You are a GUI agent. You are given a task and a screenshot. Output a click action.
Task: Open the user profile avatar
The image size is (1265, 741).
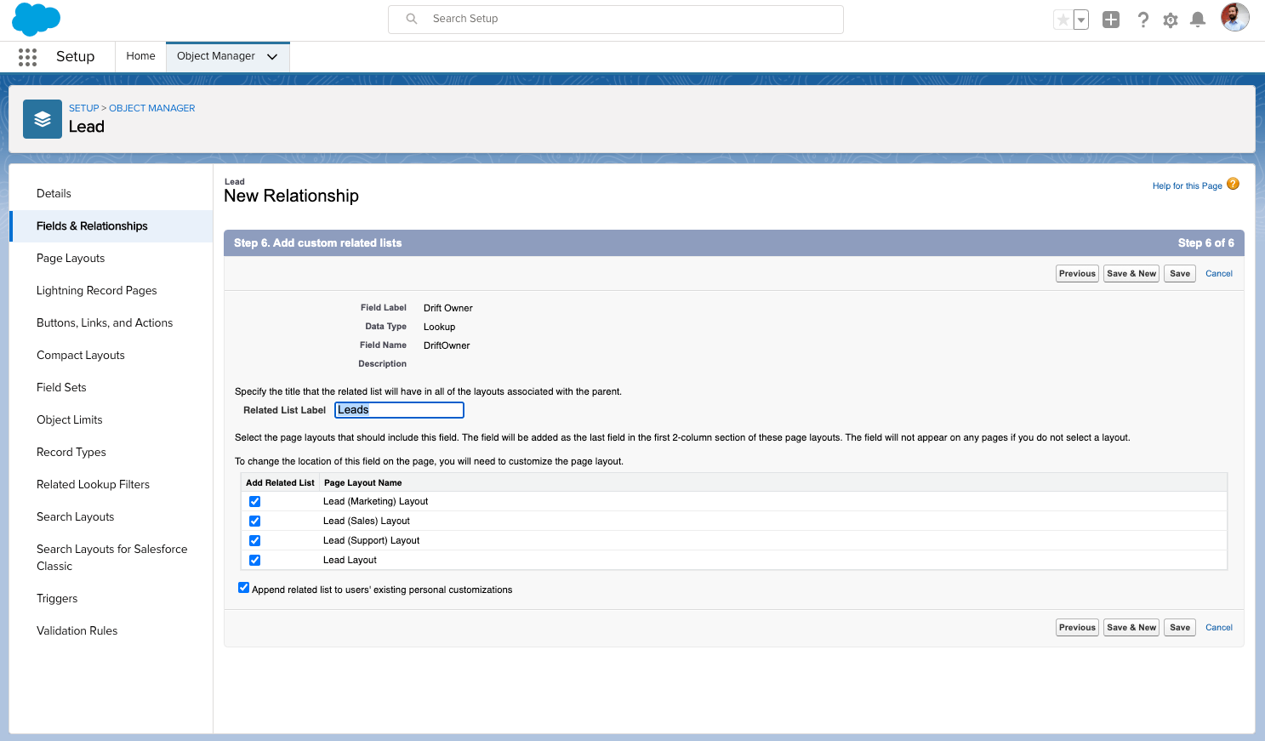point(1235,17)
